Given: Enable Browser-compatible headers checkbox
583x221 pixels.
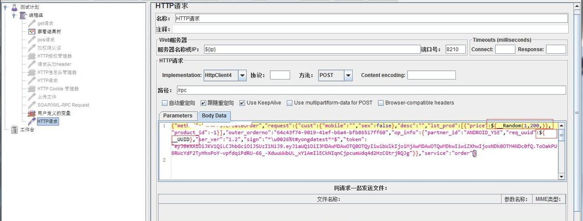Looking at the screenshot, I should pos(381,103).
